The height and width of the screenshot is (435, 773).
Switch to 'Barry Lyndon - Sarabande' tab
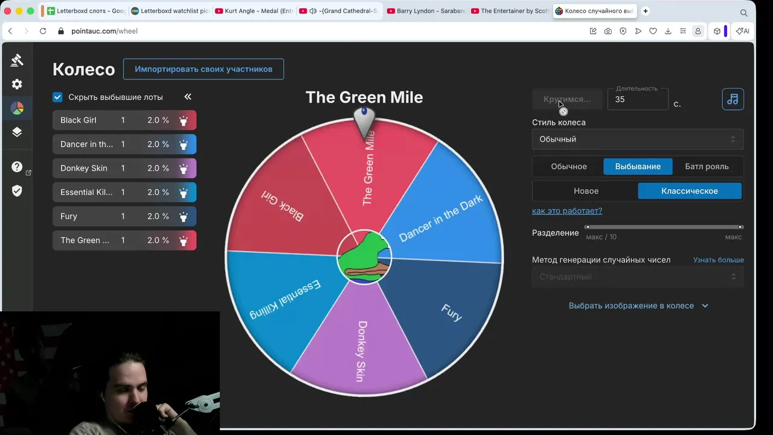[x=425, y=11]
